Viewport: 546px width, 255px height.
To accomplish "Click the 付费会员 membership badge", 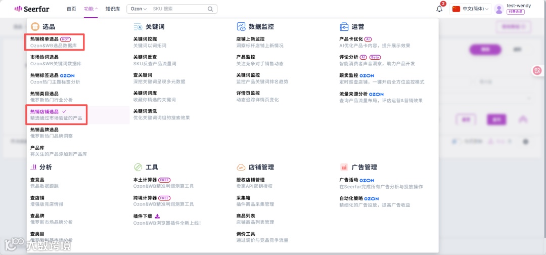I will [x=515, y=12].
